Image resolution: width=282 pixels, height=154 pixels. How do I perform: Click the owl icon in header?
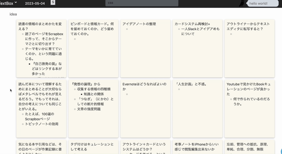pos(242,3)
